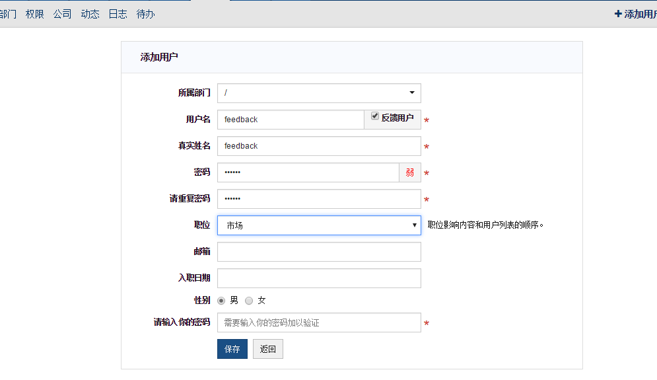The image size is (657, 380).
Task: Click the 用户名 input field
Action: coord(291,120)
